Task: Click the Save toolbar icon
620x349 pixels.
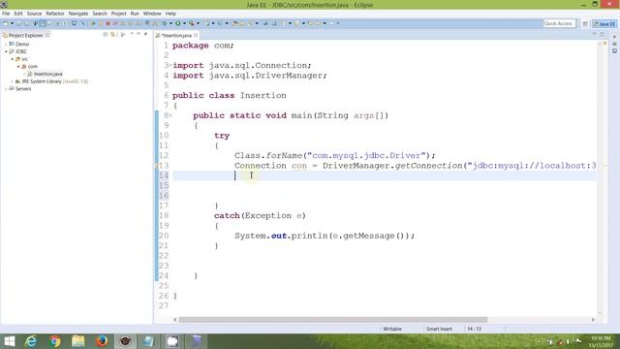Action: 18,23
